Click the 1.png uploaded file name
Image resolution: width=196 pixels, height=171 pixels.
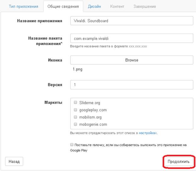(77, 69)
